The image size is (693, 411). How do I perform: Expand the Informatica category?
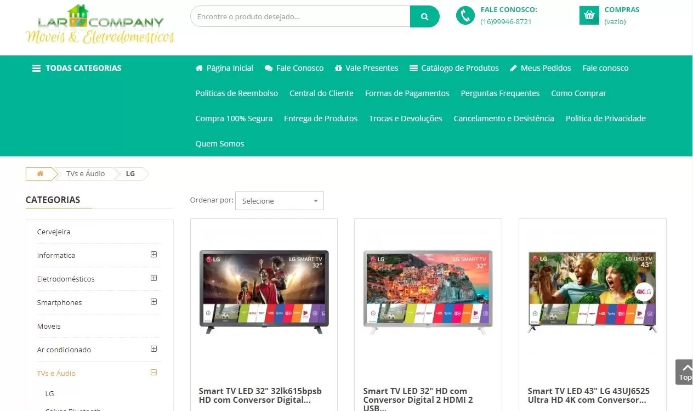pyautogui.click(x=154, y=255)
